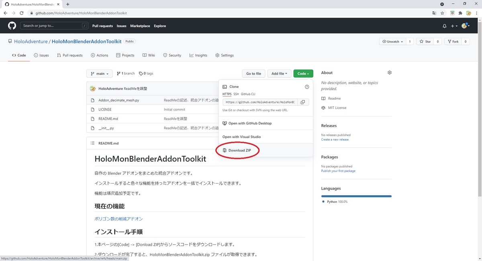Open the main branch dropdown
The height and width of the screenshot is (261, 482).
(100, 73)
